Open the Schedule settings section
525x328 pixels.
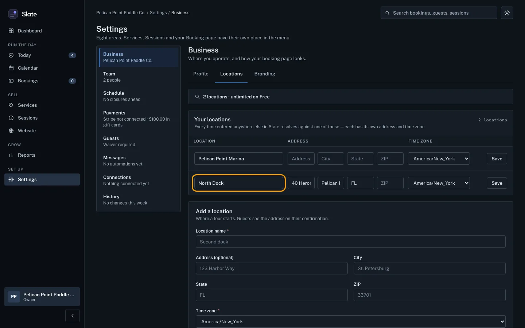(139, 96)
